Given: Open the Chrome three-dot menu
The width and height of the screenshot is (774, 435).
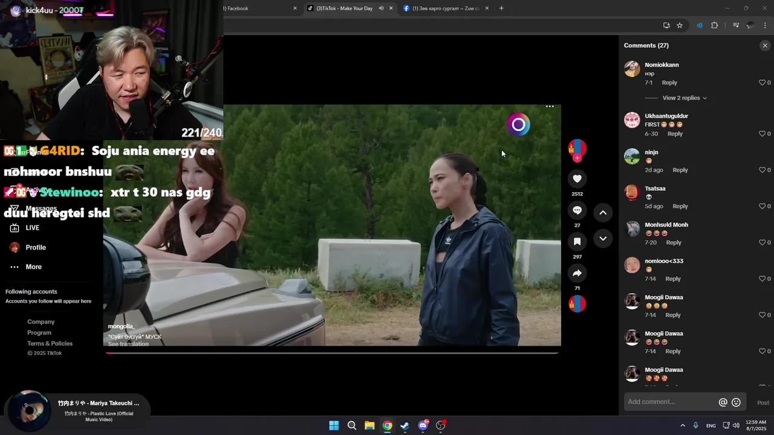Looking at the screenshot, I should (765, 25).
